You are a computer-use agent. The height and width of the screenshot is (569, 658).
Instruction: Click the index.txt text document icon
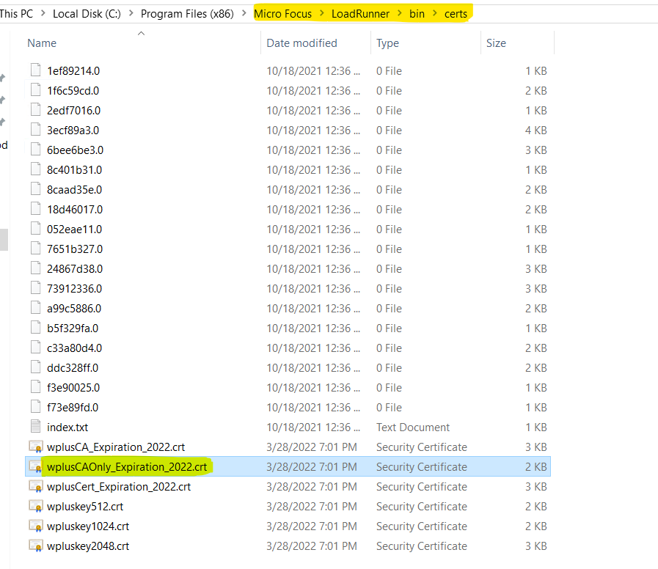pos(35,427)
